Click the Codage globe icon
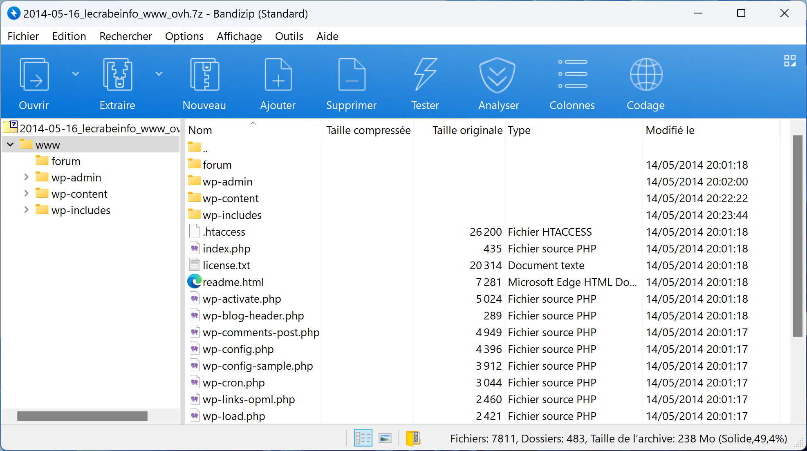807x451 pixels. click(x=646, y=74)
